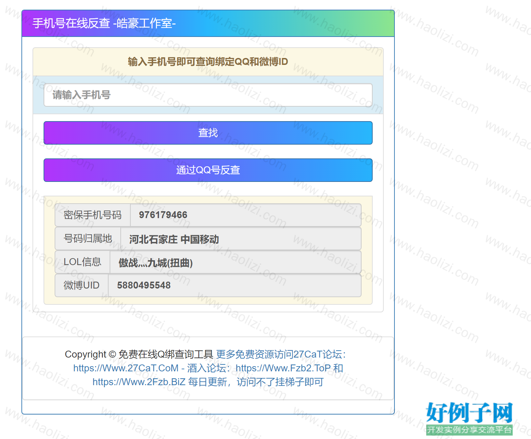This screenshot has width=531, height=439.
Task: Click the 微博UID label
Action: click(x=82, y=285)
